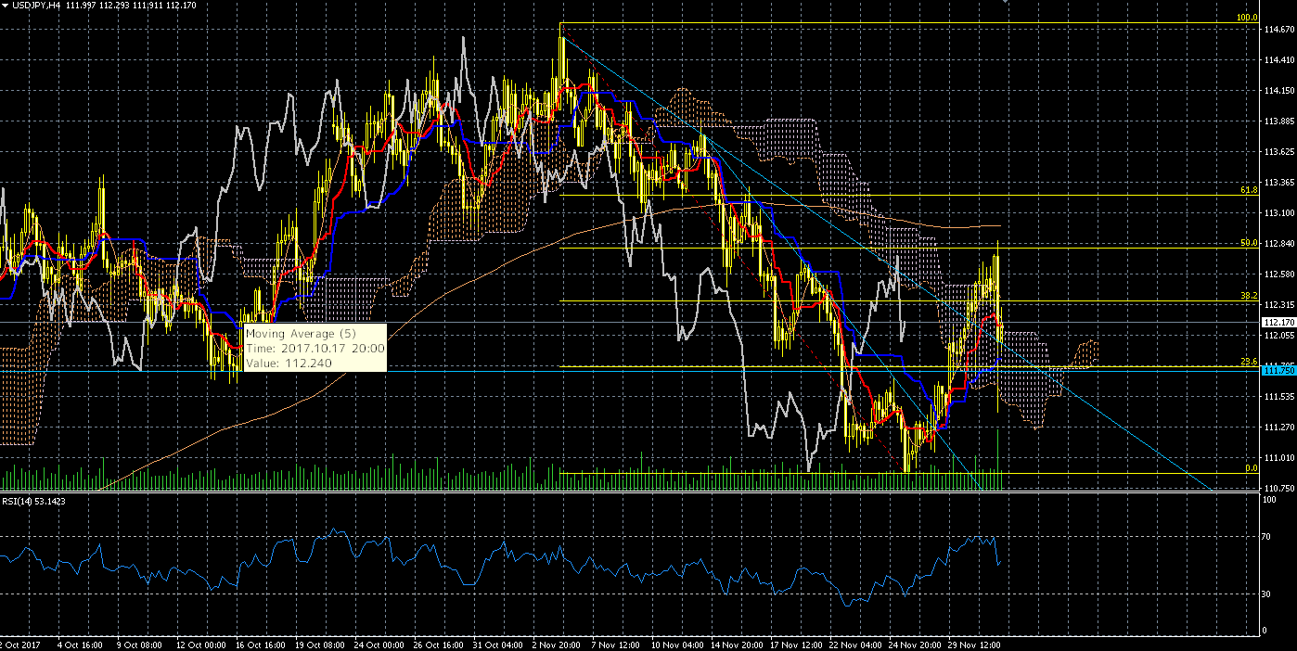The width and height of the screenshot is (1297, 651).
Task: Select the 61.8 Fibonacci level label
Action: (x=1248, y=190)
